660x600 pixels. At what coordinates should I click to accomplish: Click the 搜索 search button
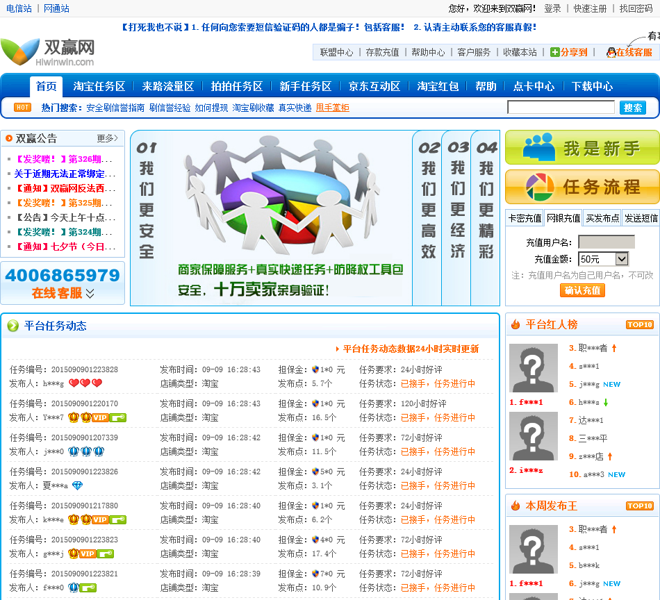(633, 108)
